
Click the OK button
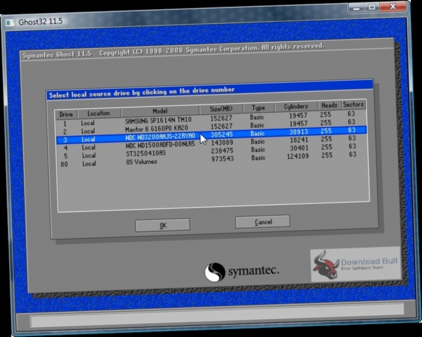(163, 225)
